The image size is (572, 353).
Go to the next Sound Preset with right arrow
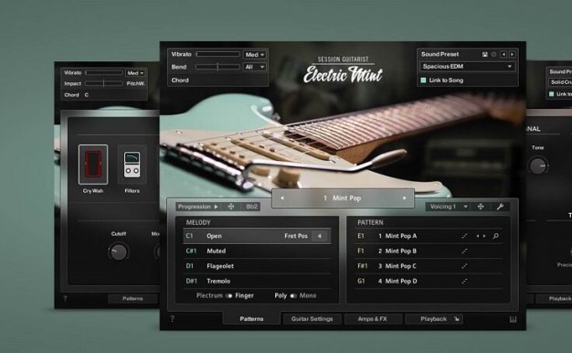coord(513,54)
